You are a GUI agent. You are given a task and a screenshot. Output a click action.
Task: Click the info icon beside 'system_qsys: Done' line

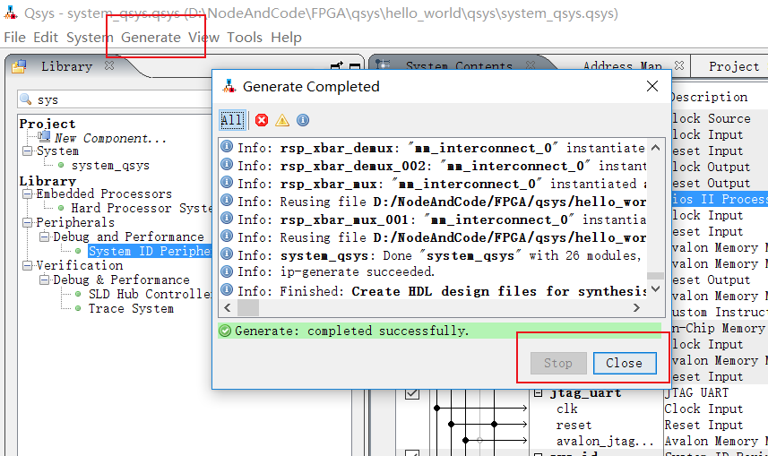click(x=227, y=254)
